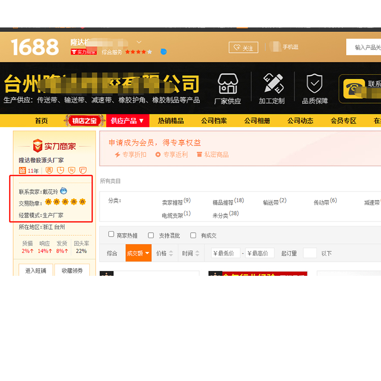
Task: Click the third orange shield badge
Action: pyautogui.click(x=72, y=171)
